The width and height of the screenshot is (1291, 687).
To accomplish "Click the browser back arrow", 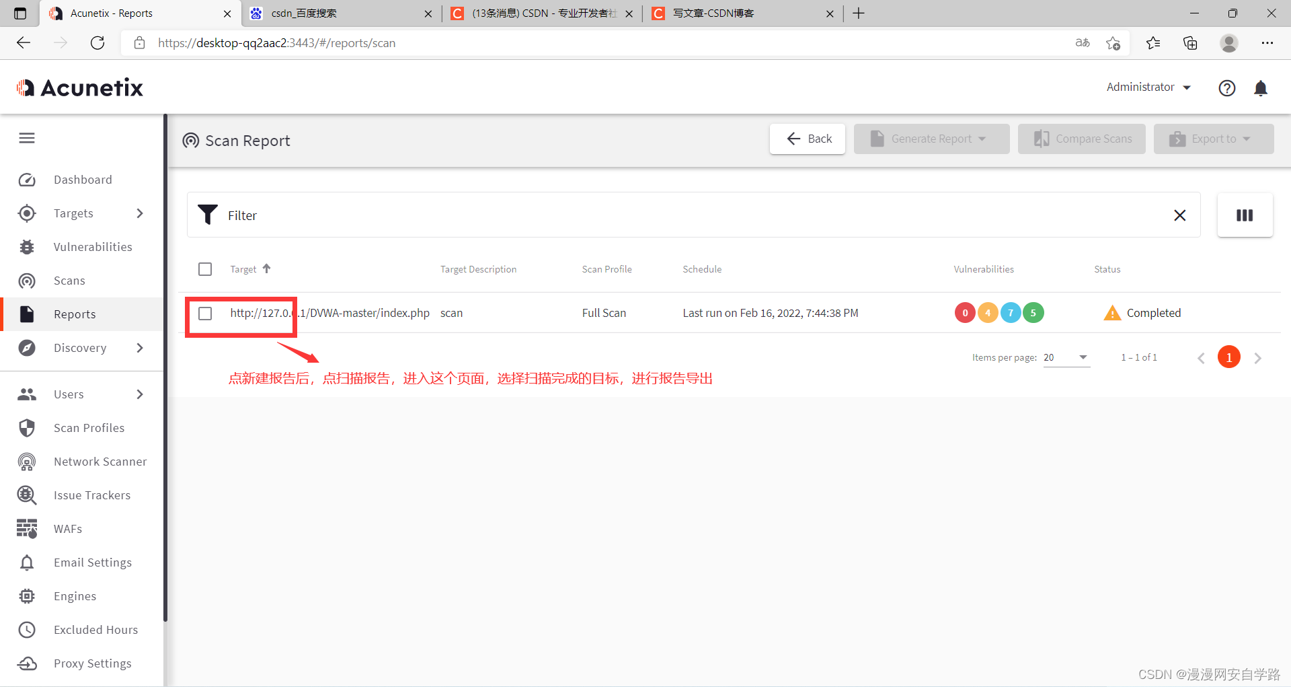I will pyautogui.click(x=24, y=43).
